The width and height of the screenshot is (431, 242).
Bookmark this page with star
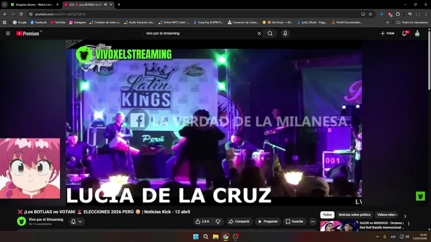pyautogui.click(x=370, y=14)
